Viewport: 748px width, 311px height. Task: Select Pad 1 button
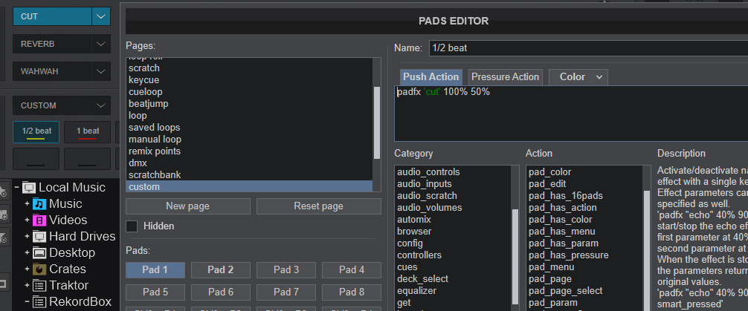[x=155, y=270]
